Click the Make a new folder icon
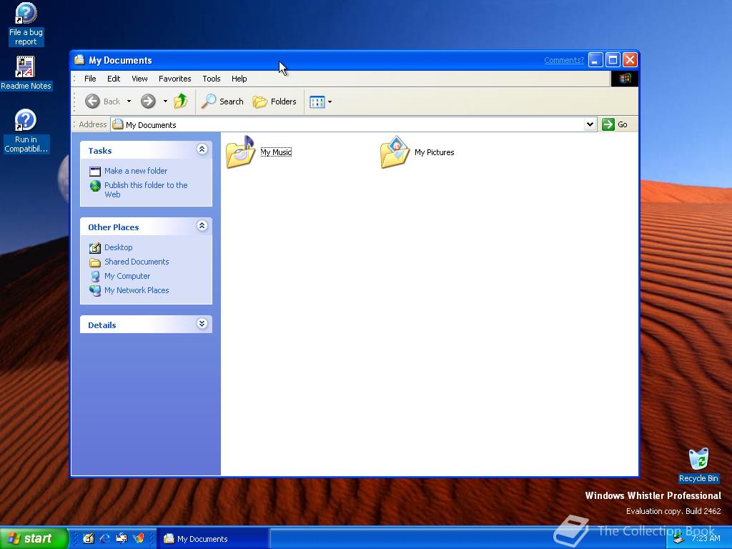Image resolution: width=732 pixels, height=549 pixels. pos(95,172)
